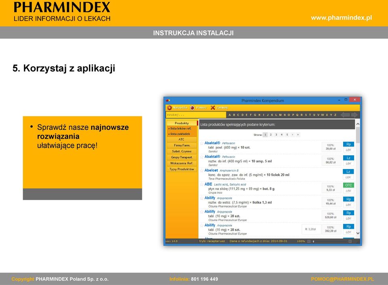Go back using the left arrow icon

(x=345, y=115)
